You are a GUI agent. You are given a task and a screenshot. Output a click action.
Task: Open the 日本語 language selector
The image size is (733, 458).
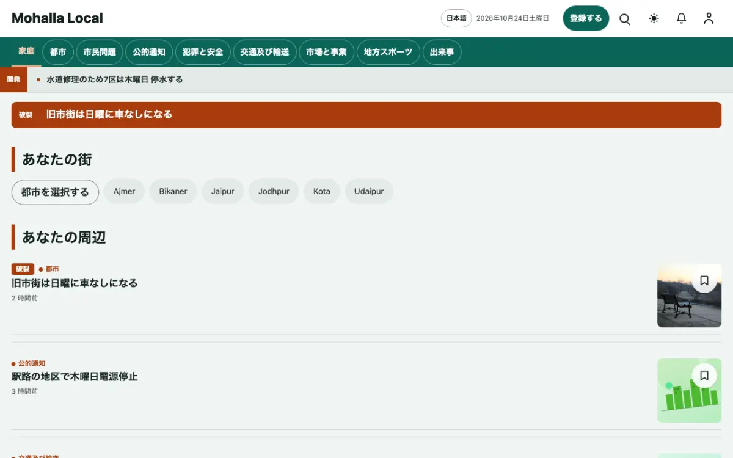click(456, 18)
